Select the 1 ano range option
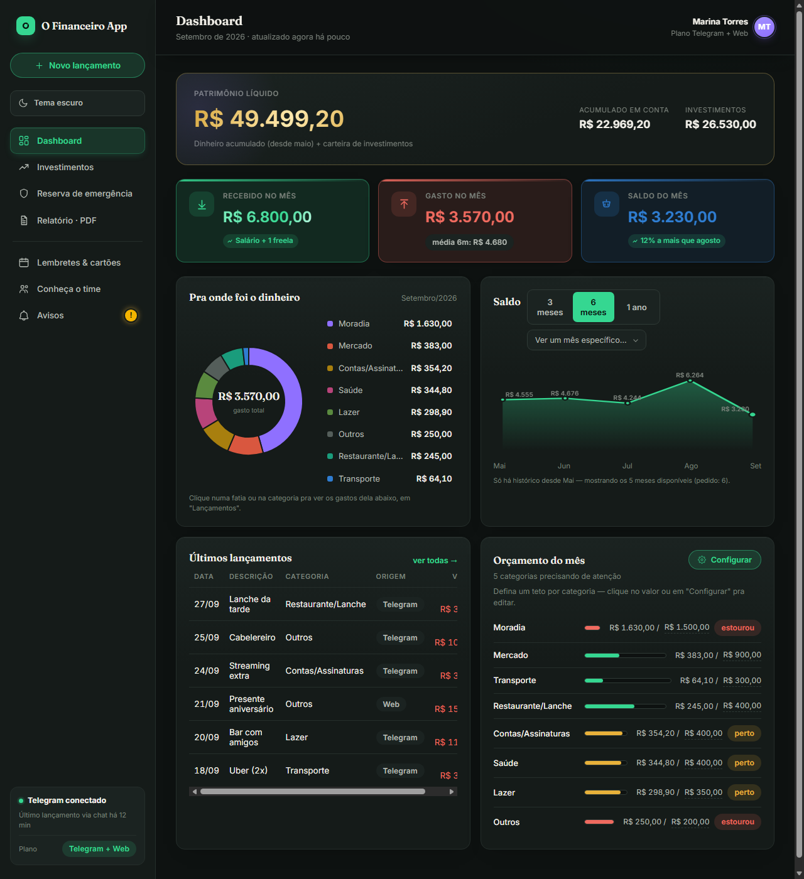 pos(636,307)
